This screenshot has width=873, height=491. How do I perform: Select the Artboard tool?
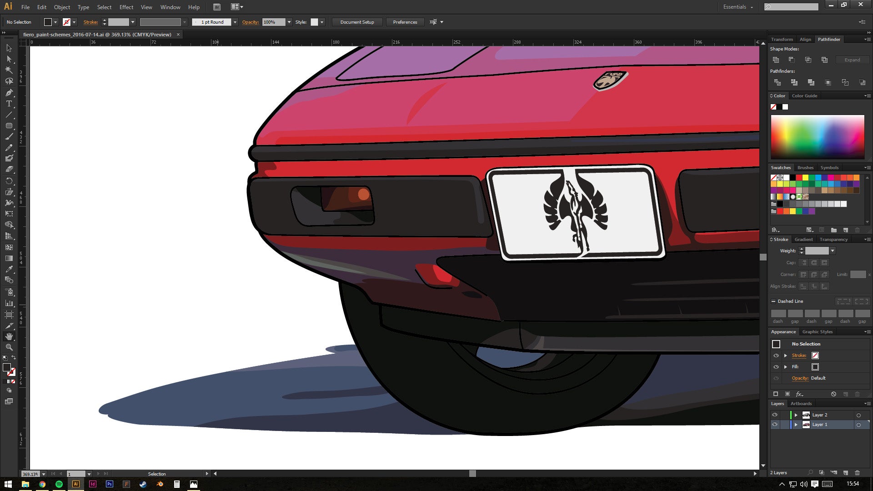tap(9, 315)
